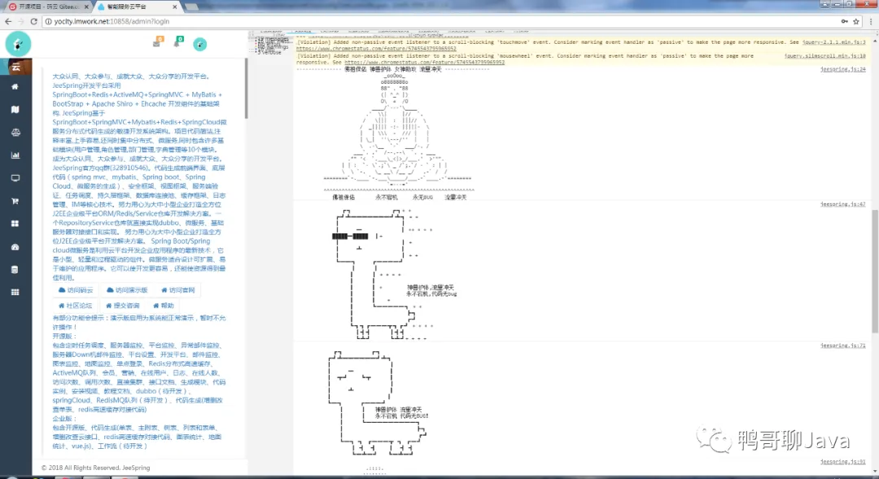Open the jeespring.js:24 source link

pyautogui.click(x=842, y=69)
